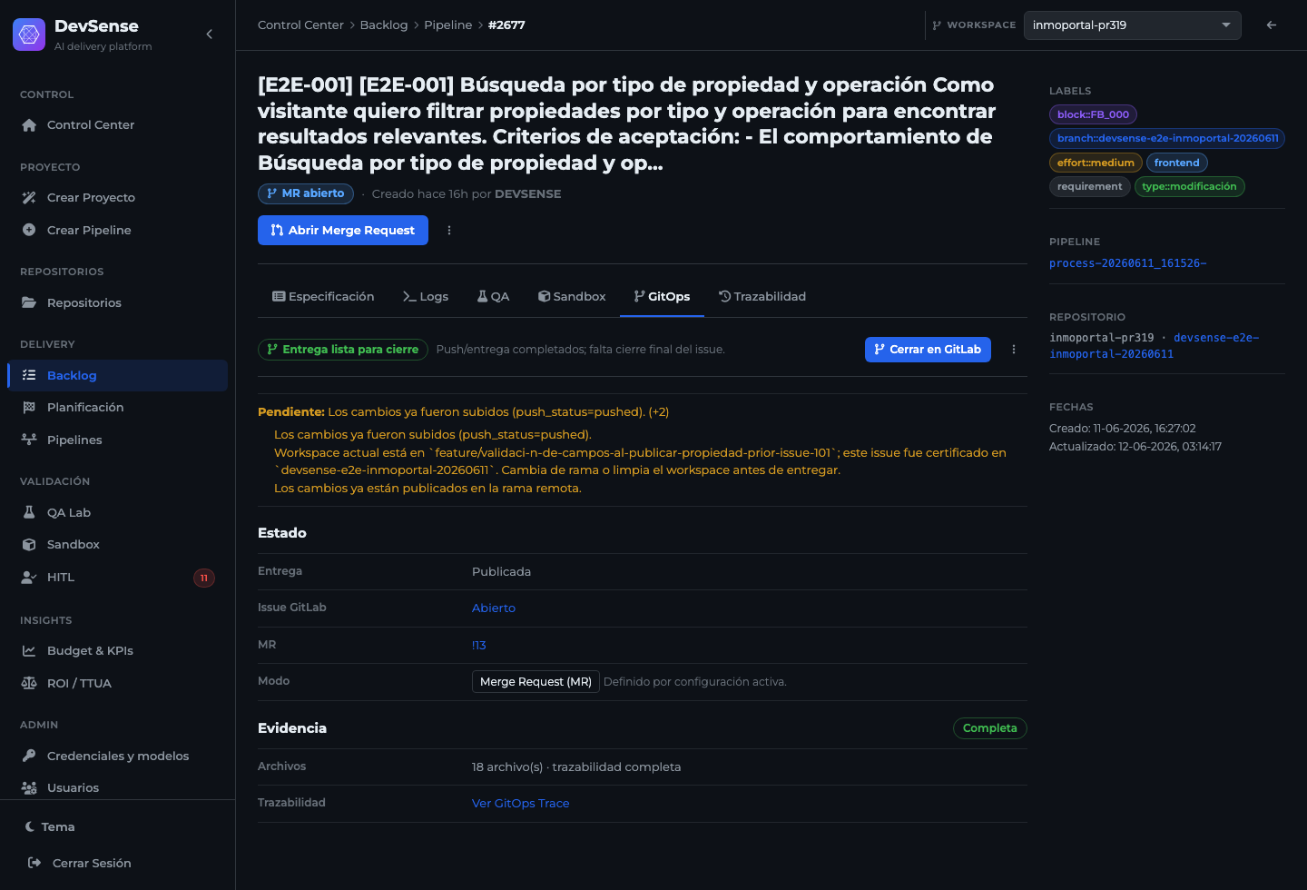Switch to the Especificación tab
The image size is (1307, 890).
coord(323,297)
